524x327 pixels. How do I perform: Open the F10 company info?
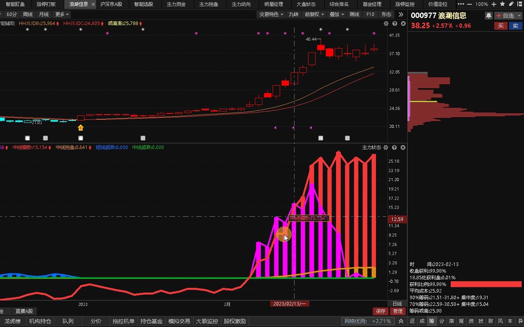[370, 14]
